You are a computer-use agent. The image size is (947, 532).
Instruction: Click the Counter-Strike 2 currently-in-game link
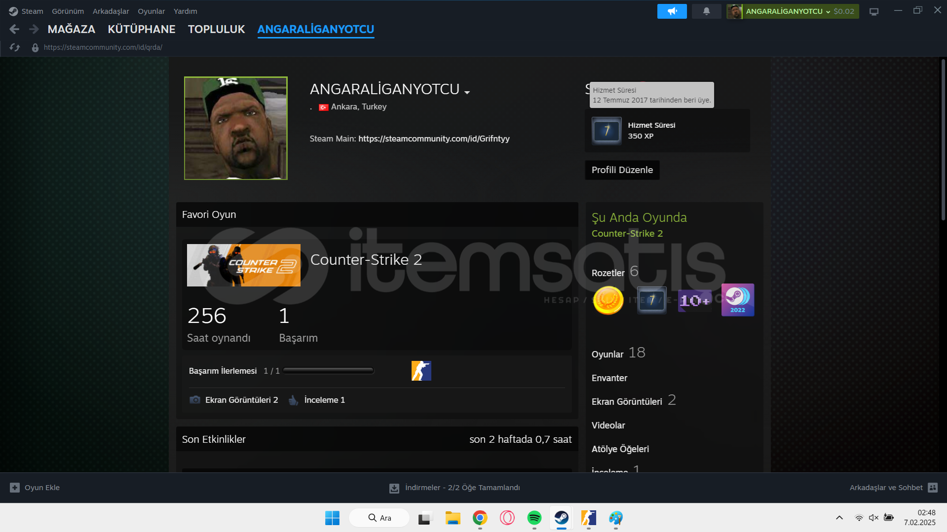627,234
